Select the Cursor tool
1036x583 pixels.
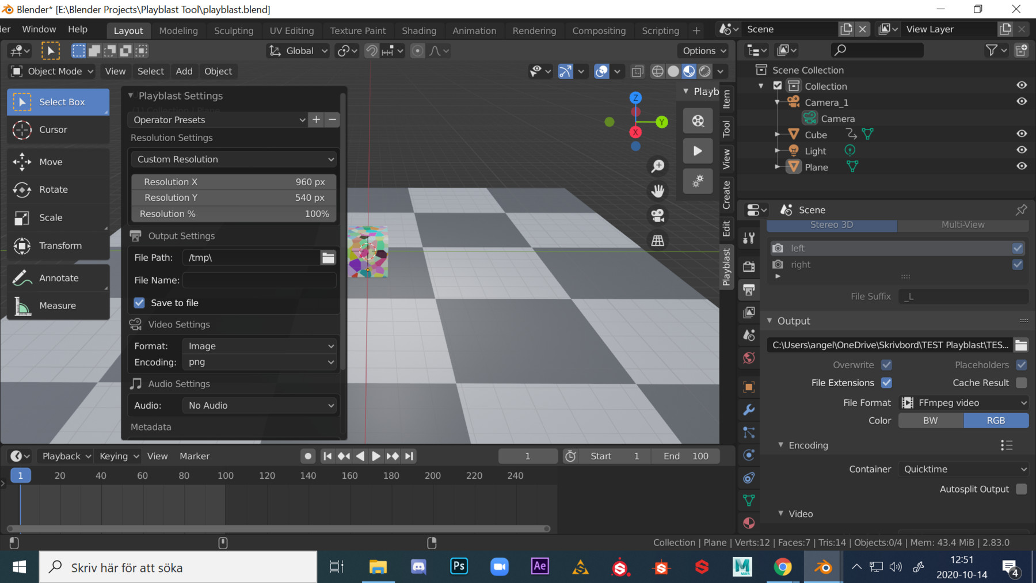click(58, 130)
